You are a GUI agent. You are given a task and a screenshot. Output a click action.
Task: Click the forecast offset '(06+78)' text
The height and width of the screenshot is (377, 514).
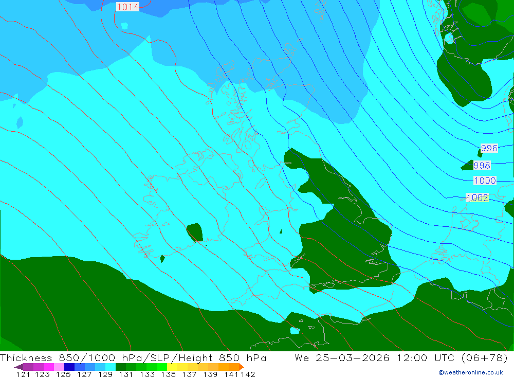485,357
